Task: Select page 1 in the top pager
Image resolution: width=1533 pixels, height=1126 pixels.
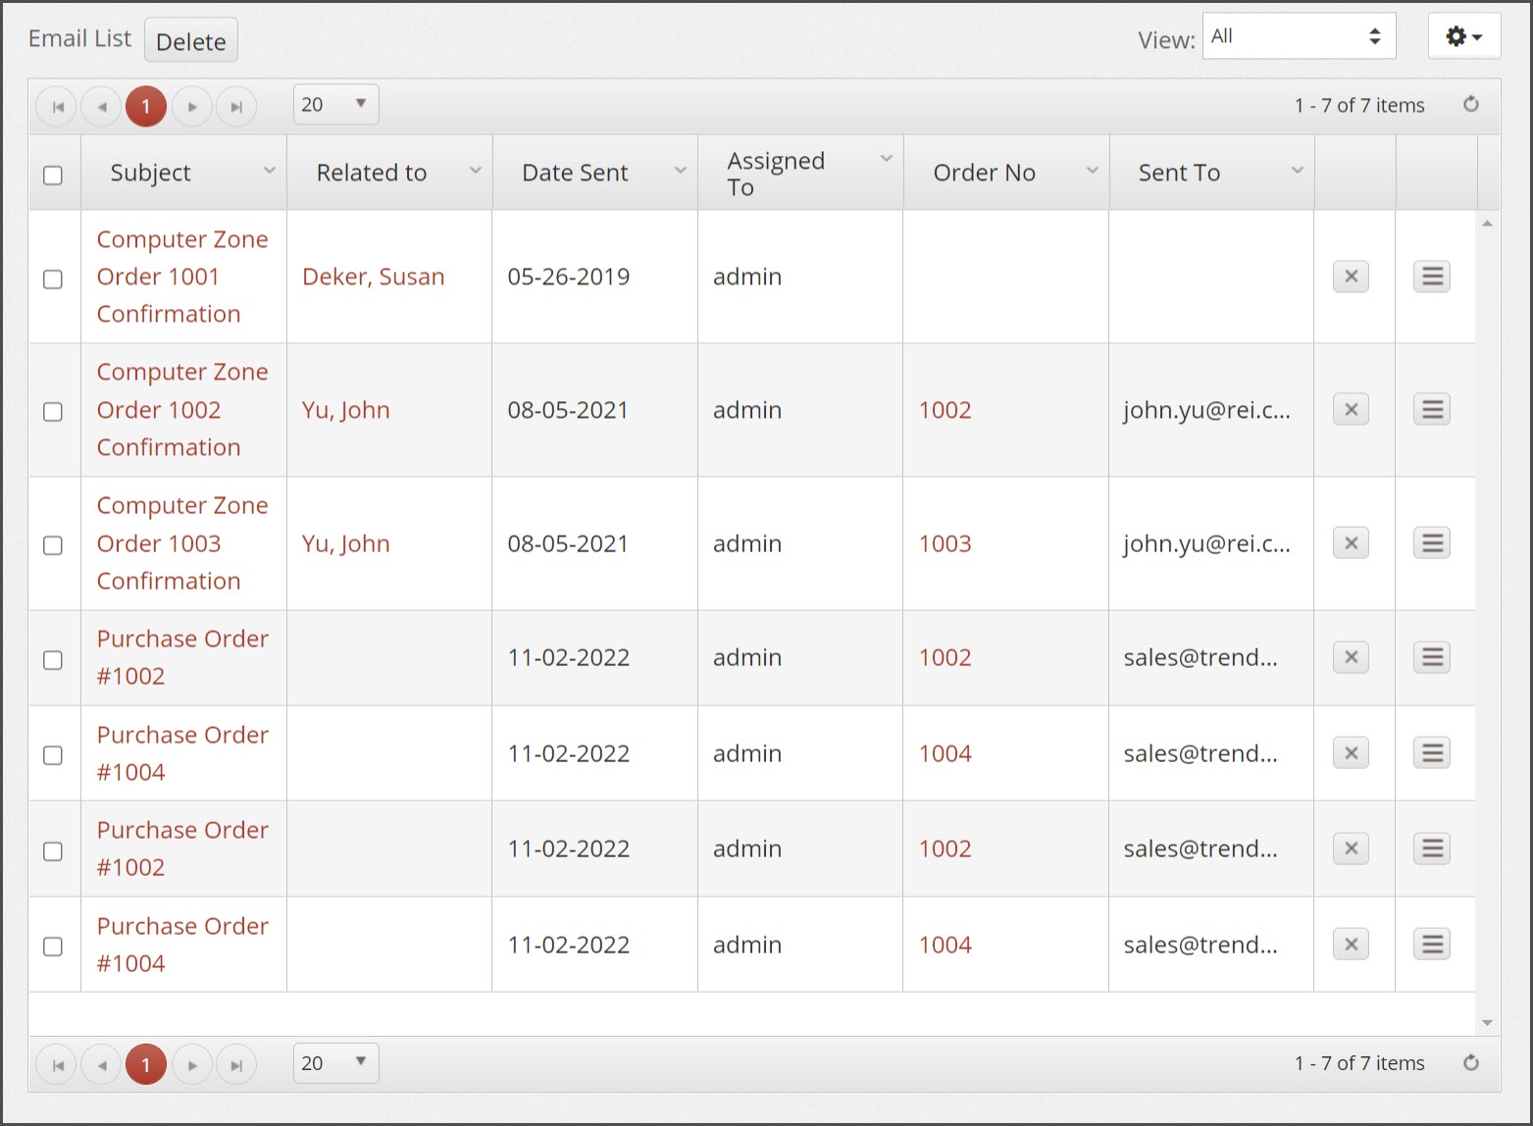Action: pos(146,106)
